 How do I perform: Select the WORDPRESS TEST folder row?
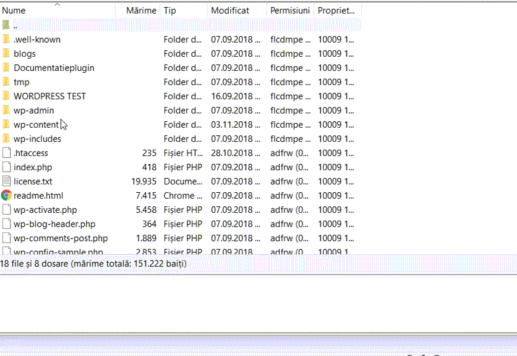point(50,96)
